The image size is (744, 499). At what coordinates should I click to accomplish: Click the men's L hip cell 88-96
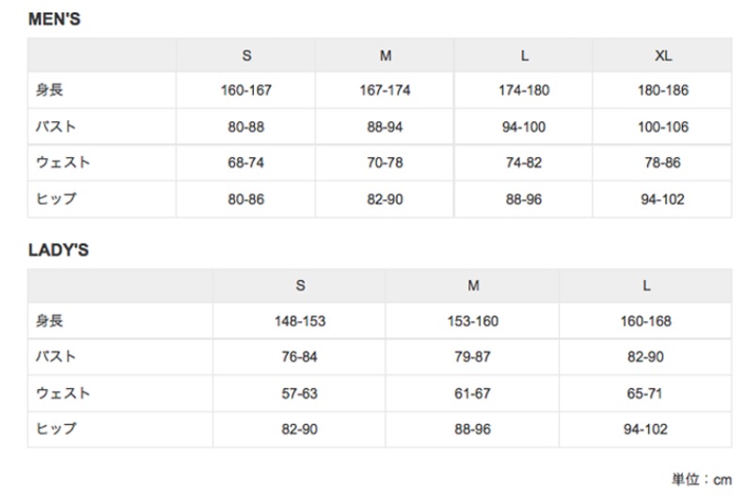click(x=524, y=199)
